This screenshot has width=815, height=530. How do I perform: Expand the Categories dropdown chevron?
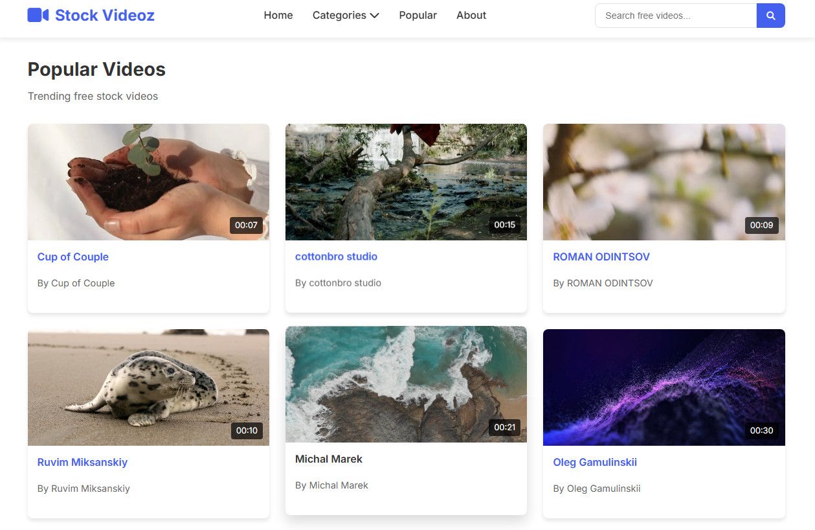point(374,16)
